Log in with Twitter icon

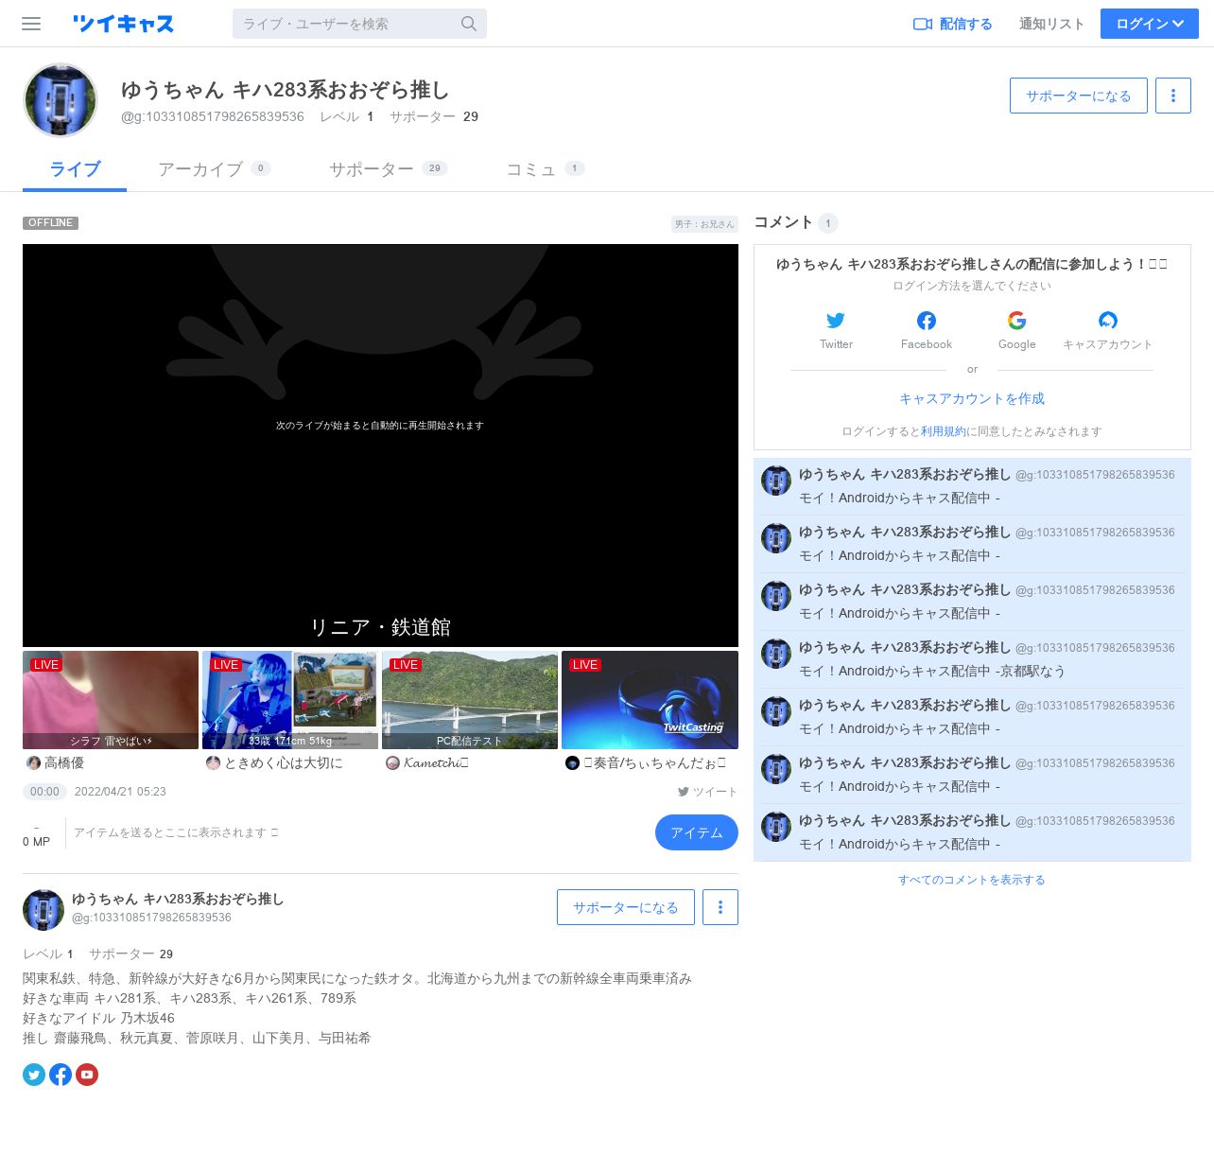(x=836, y=321)
